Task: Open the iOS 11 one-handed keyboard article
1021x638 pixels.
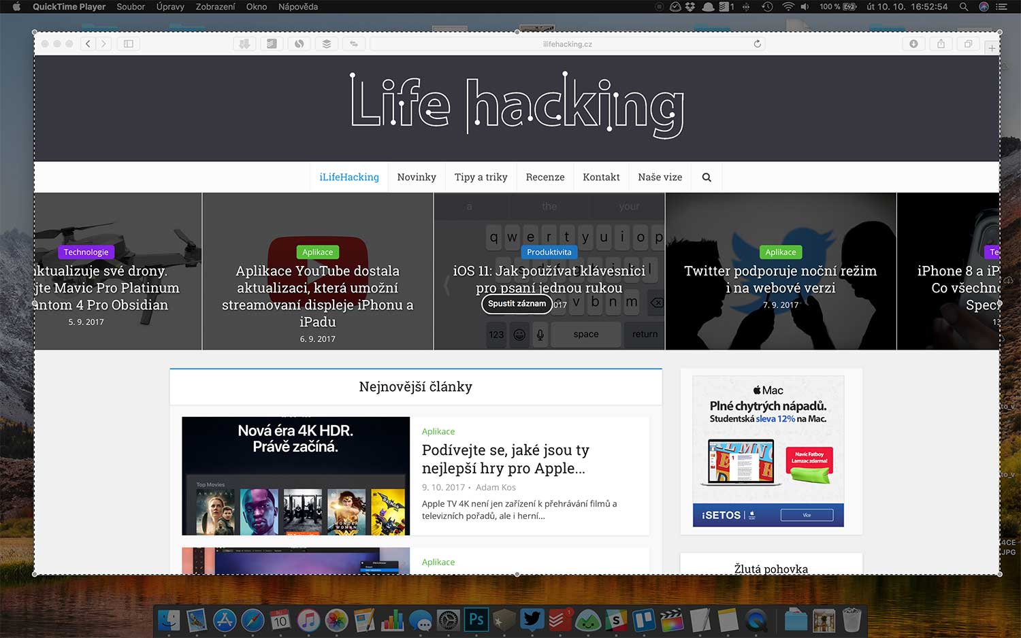Action: [549, 279]
